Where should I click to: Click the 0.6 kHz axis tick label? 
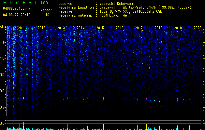[x=3, y=123]
